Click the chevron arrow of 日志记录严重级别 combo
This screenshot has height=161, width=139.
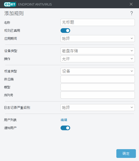click(132, 107)
